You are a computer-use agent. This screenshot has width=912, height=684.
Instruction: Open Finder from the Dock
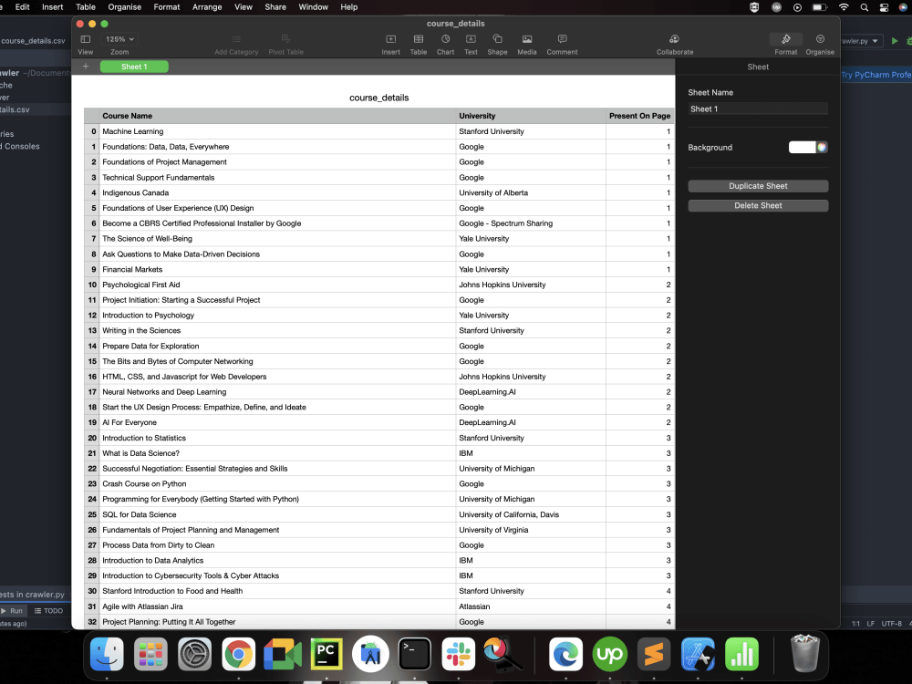coord(107,654)
